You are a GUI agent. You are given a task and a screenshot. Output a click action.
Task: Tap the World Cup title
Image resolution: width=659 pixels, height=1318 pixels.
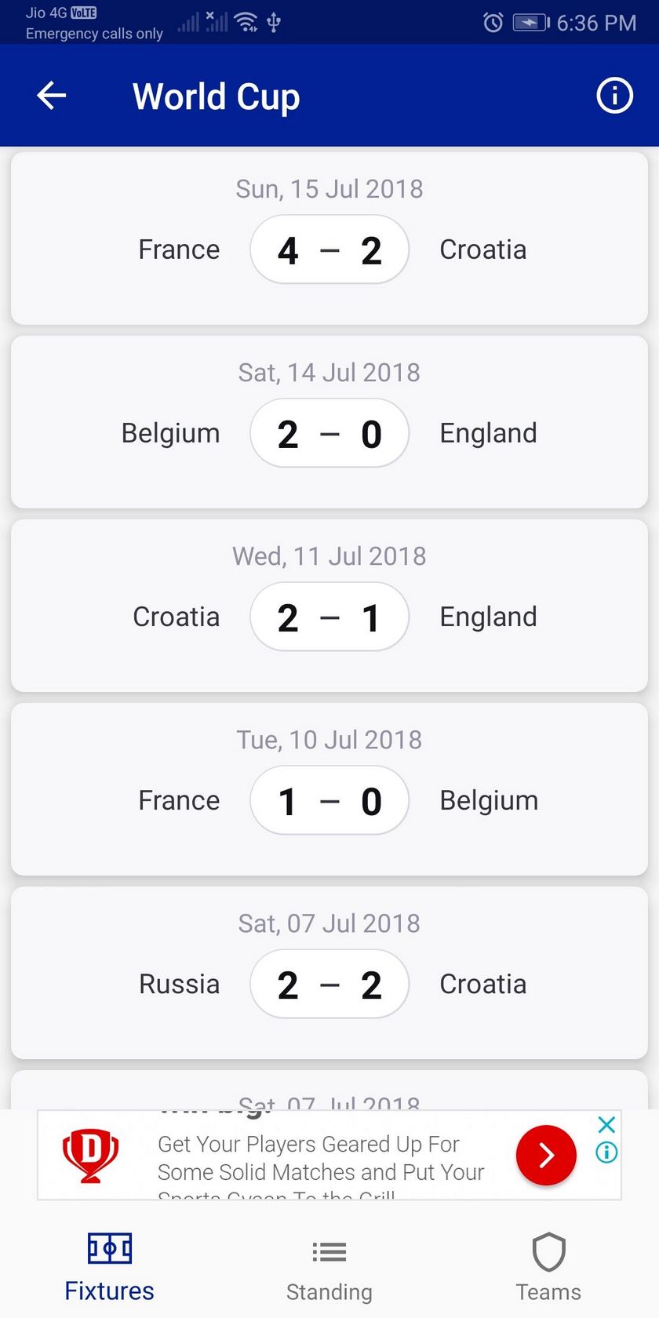pos(216,96)
